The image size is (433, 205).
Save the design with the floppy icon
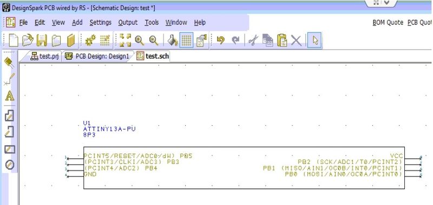[42, 40]
